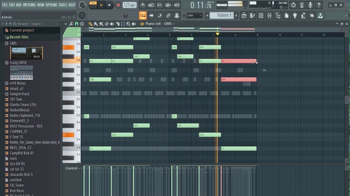This screenshot has height=196, width=350.
Task: Open the Line snap dropdown
Action: click(x=195, y=16)
